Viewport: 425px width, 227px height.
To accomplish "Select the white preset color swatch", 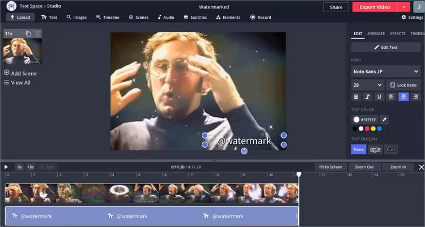I will pos(361,129).
